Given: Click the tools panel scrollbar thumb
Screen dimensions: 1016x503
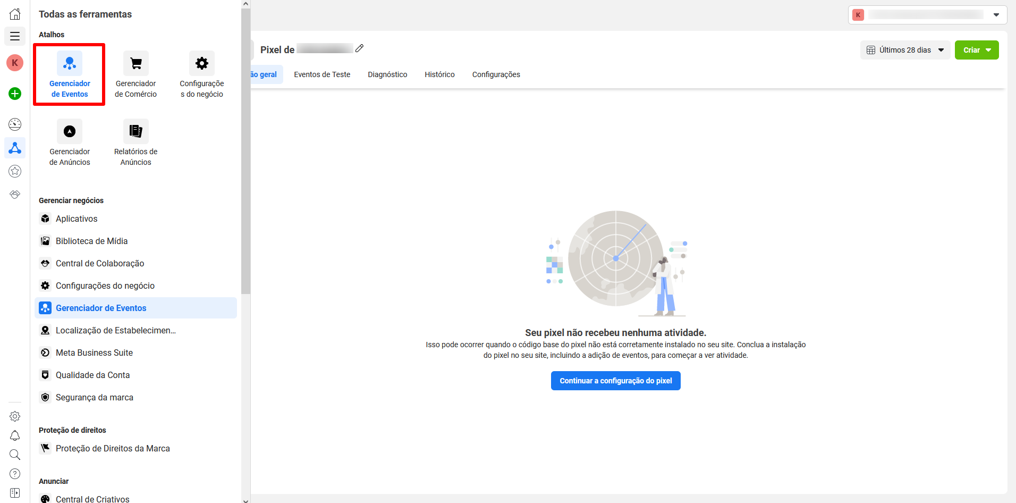Looking at the screenshot, I should (x=245, y=151).
